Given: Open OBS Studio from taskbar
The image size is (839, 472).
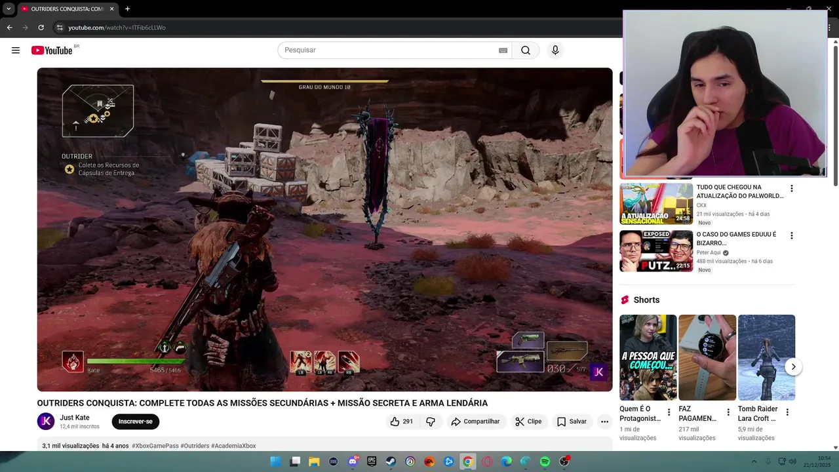Looking at the screenshot, I should (564, 462).
